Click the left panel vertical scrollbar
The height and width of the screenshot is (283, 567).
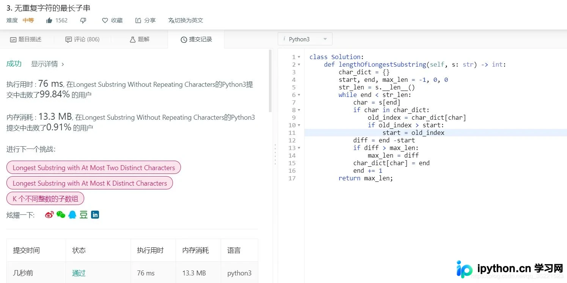(270, 81)
